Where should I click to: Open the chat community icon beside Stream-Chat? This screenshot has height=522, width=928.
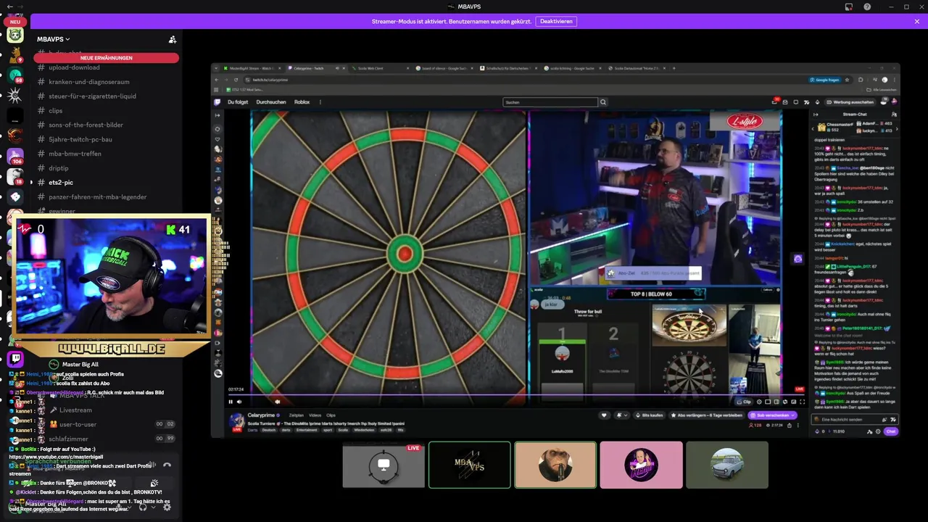[894, 115]
